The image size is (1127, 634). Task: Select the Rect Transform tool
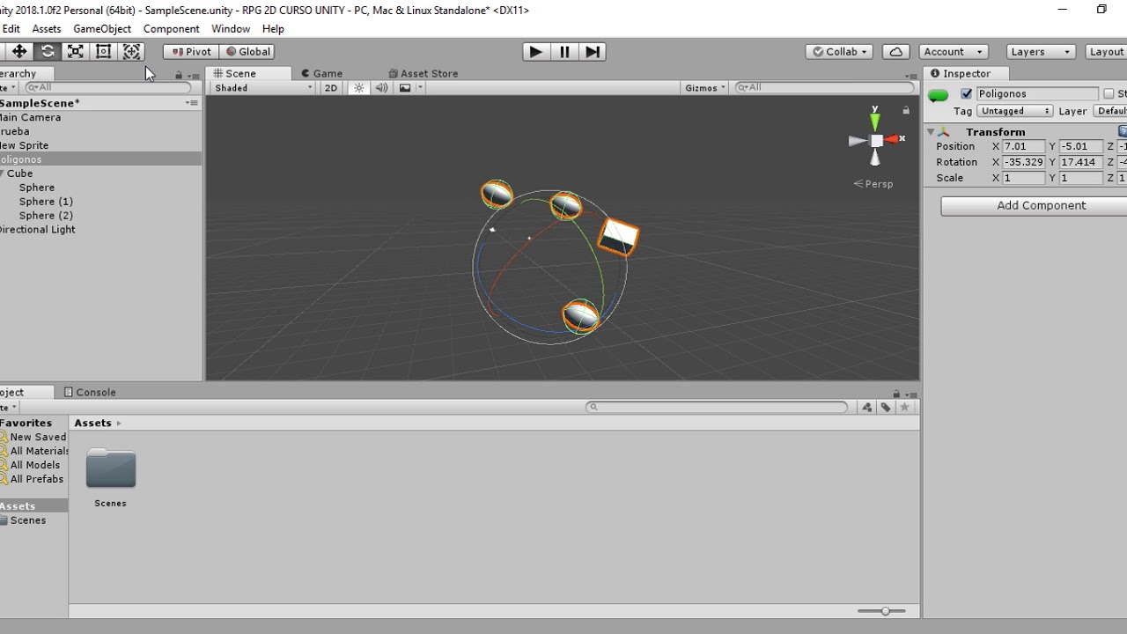(x=103, y=52)
